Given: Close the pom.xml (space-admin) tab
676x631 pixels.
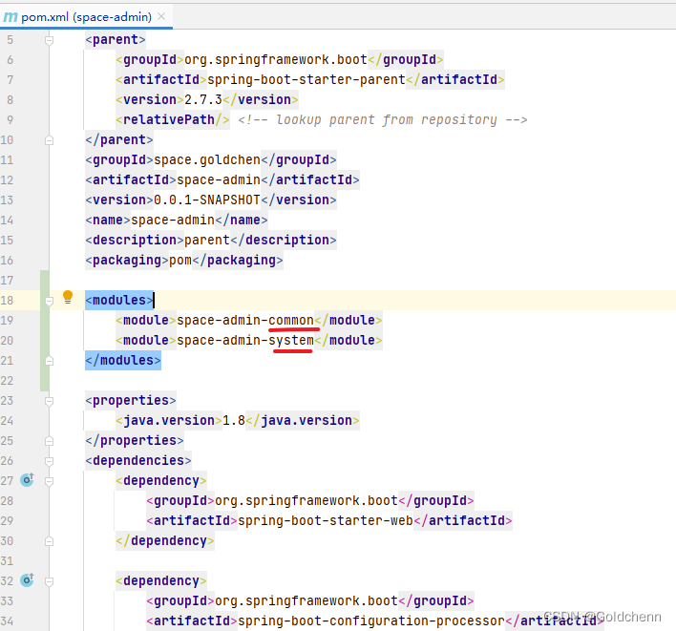Looking at the screenshot, I should (161, 16).
